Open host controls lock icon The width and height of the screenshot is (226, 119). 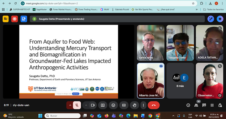click(220, 105)
